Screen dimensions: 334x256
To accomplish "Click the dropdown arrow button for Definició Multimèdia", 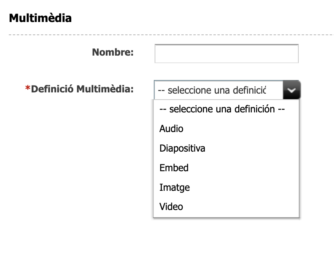I will 292,90.
